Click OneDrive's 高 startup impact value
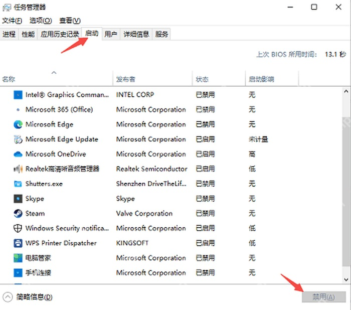Image resolution: width=351 pixels, height=310 pixels. (x=252, y=154)
